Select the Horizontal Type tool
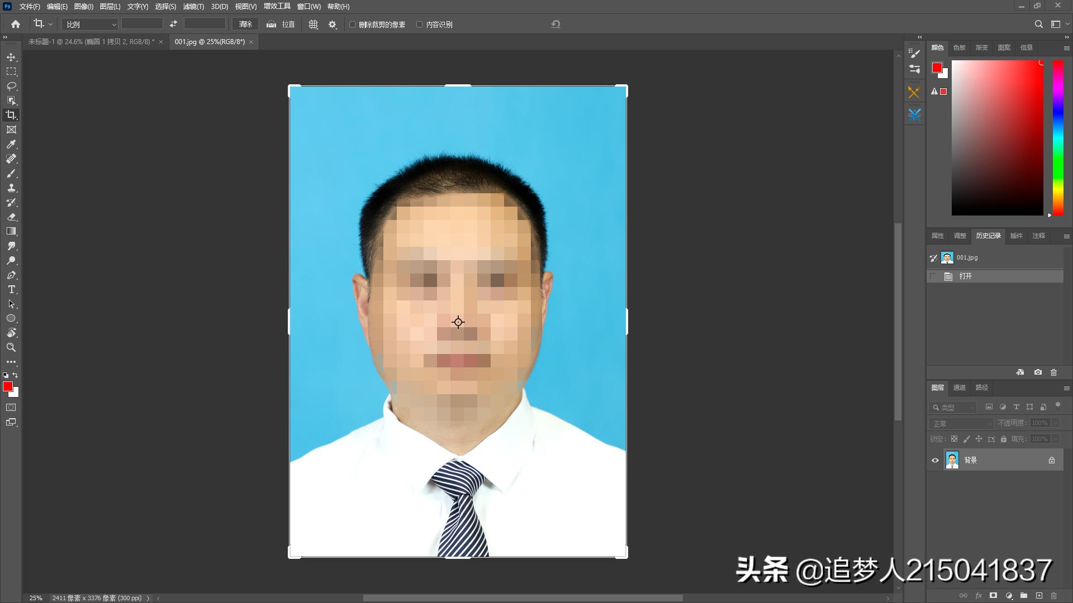 [x=11, y=289]
